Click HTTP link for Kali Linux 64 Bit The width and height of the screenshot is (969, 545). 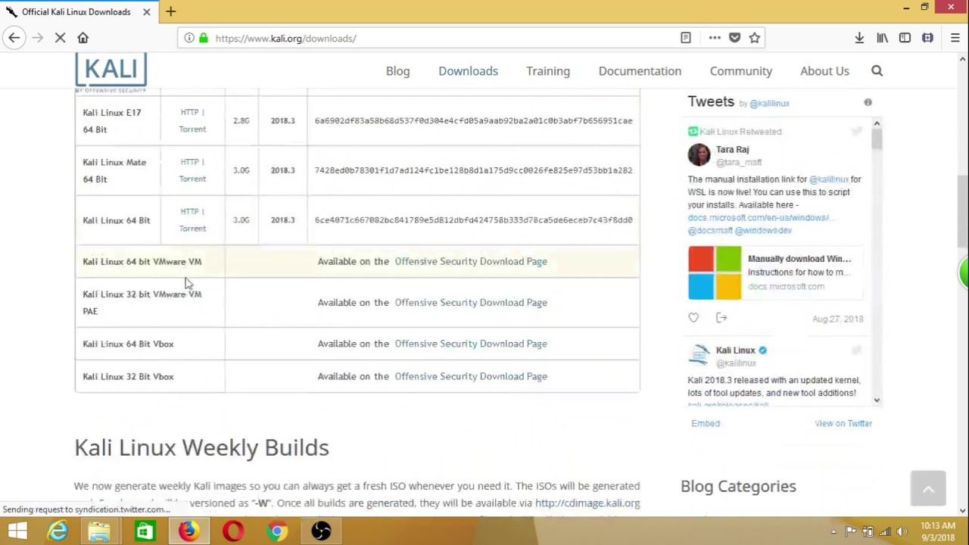pos(189,211)
